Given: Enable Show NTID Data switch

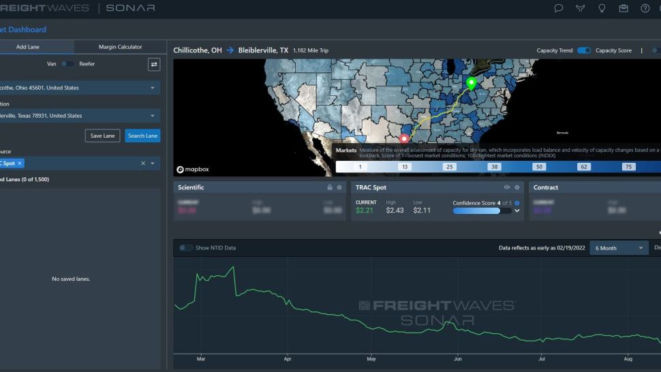Looking at the screenshot, I should pyautogui.click(x=185, y=248).
